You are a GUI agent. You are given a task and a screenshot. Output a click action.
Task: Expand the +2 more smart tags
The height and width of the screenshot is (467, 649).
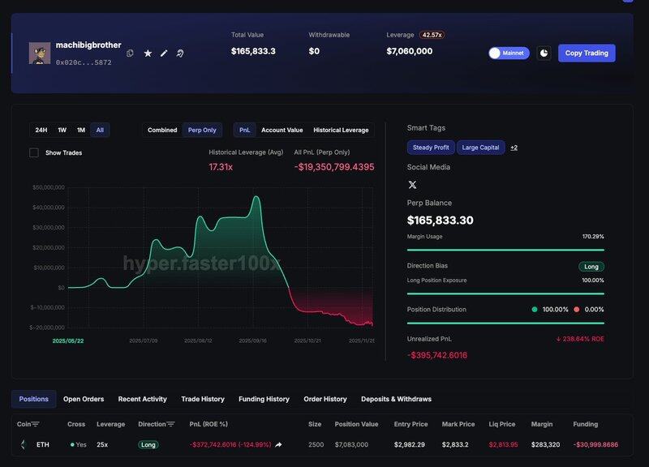[x=514, y=148]
